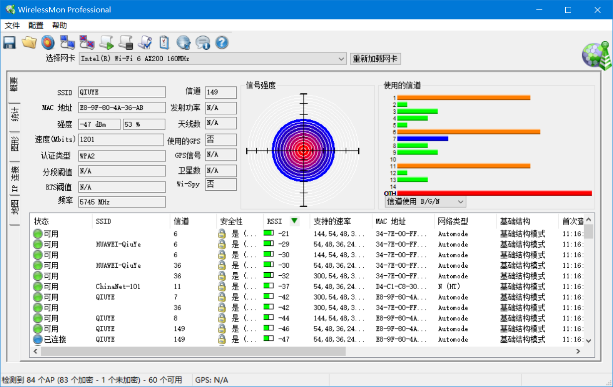The width and height of the screenshot is (613, 387).
Task: Open the 文件 menu
Action: pos(12,25)
